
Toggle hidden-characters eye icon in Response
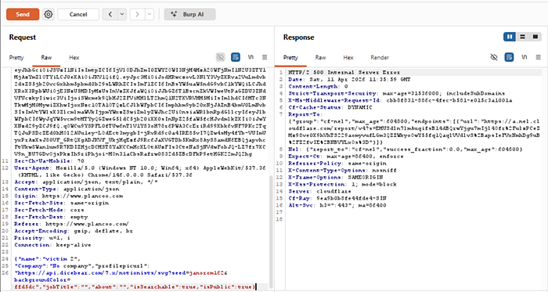pyautogui.click(x=494, y=57)
